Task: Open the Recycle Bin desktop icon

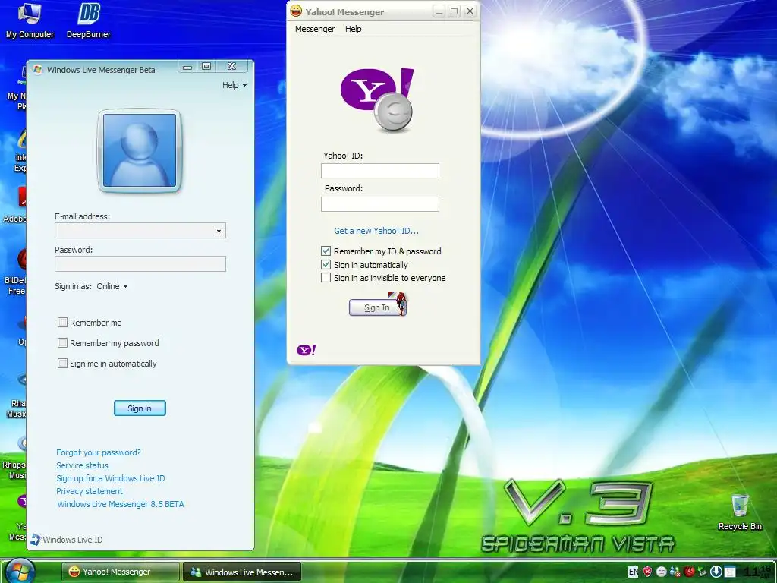Action: coord(740,512)
